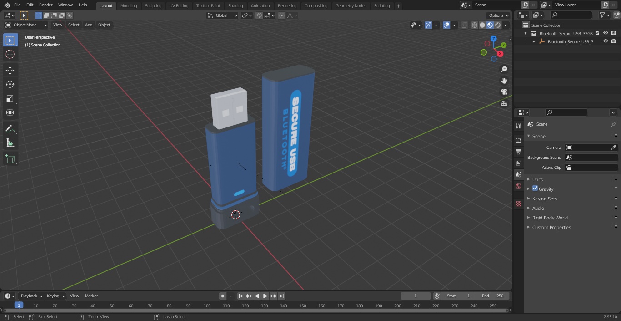Screen dimensions: 621x321
Task: Expand the Rigid Body World panel
Action: pyautogui.click(x=550, y=218)
